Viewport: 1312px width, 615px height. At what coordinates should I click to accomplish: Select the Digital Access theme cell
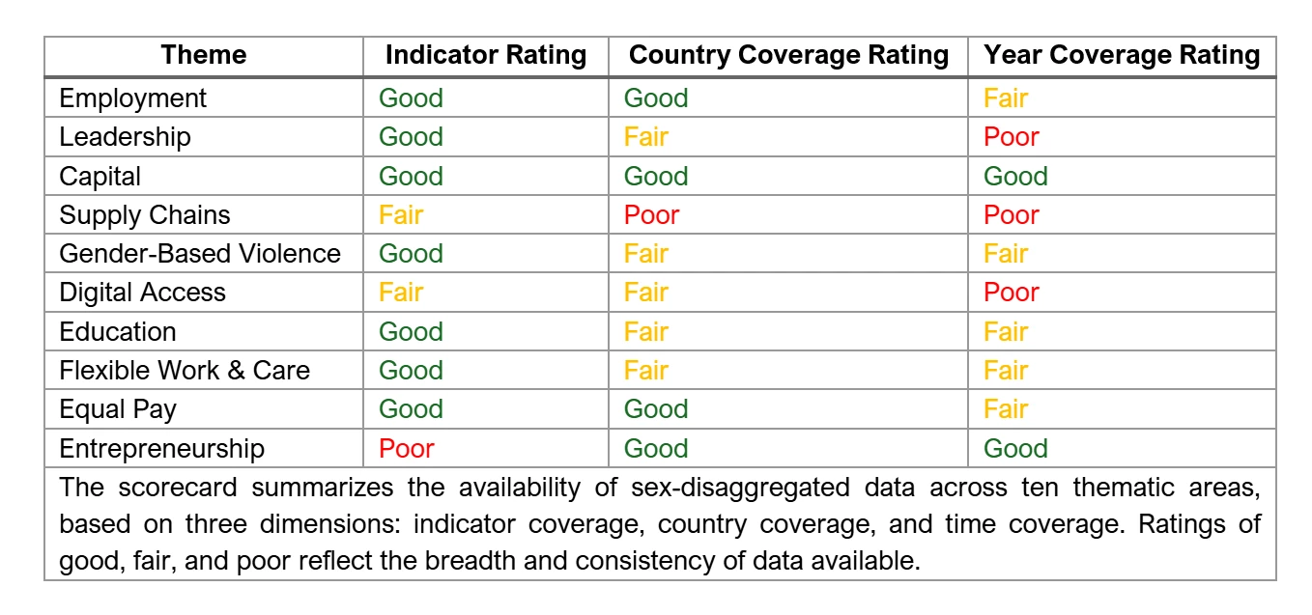(142, 293)
